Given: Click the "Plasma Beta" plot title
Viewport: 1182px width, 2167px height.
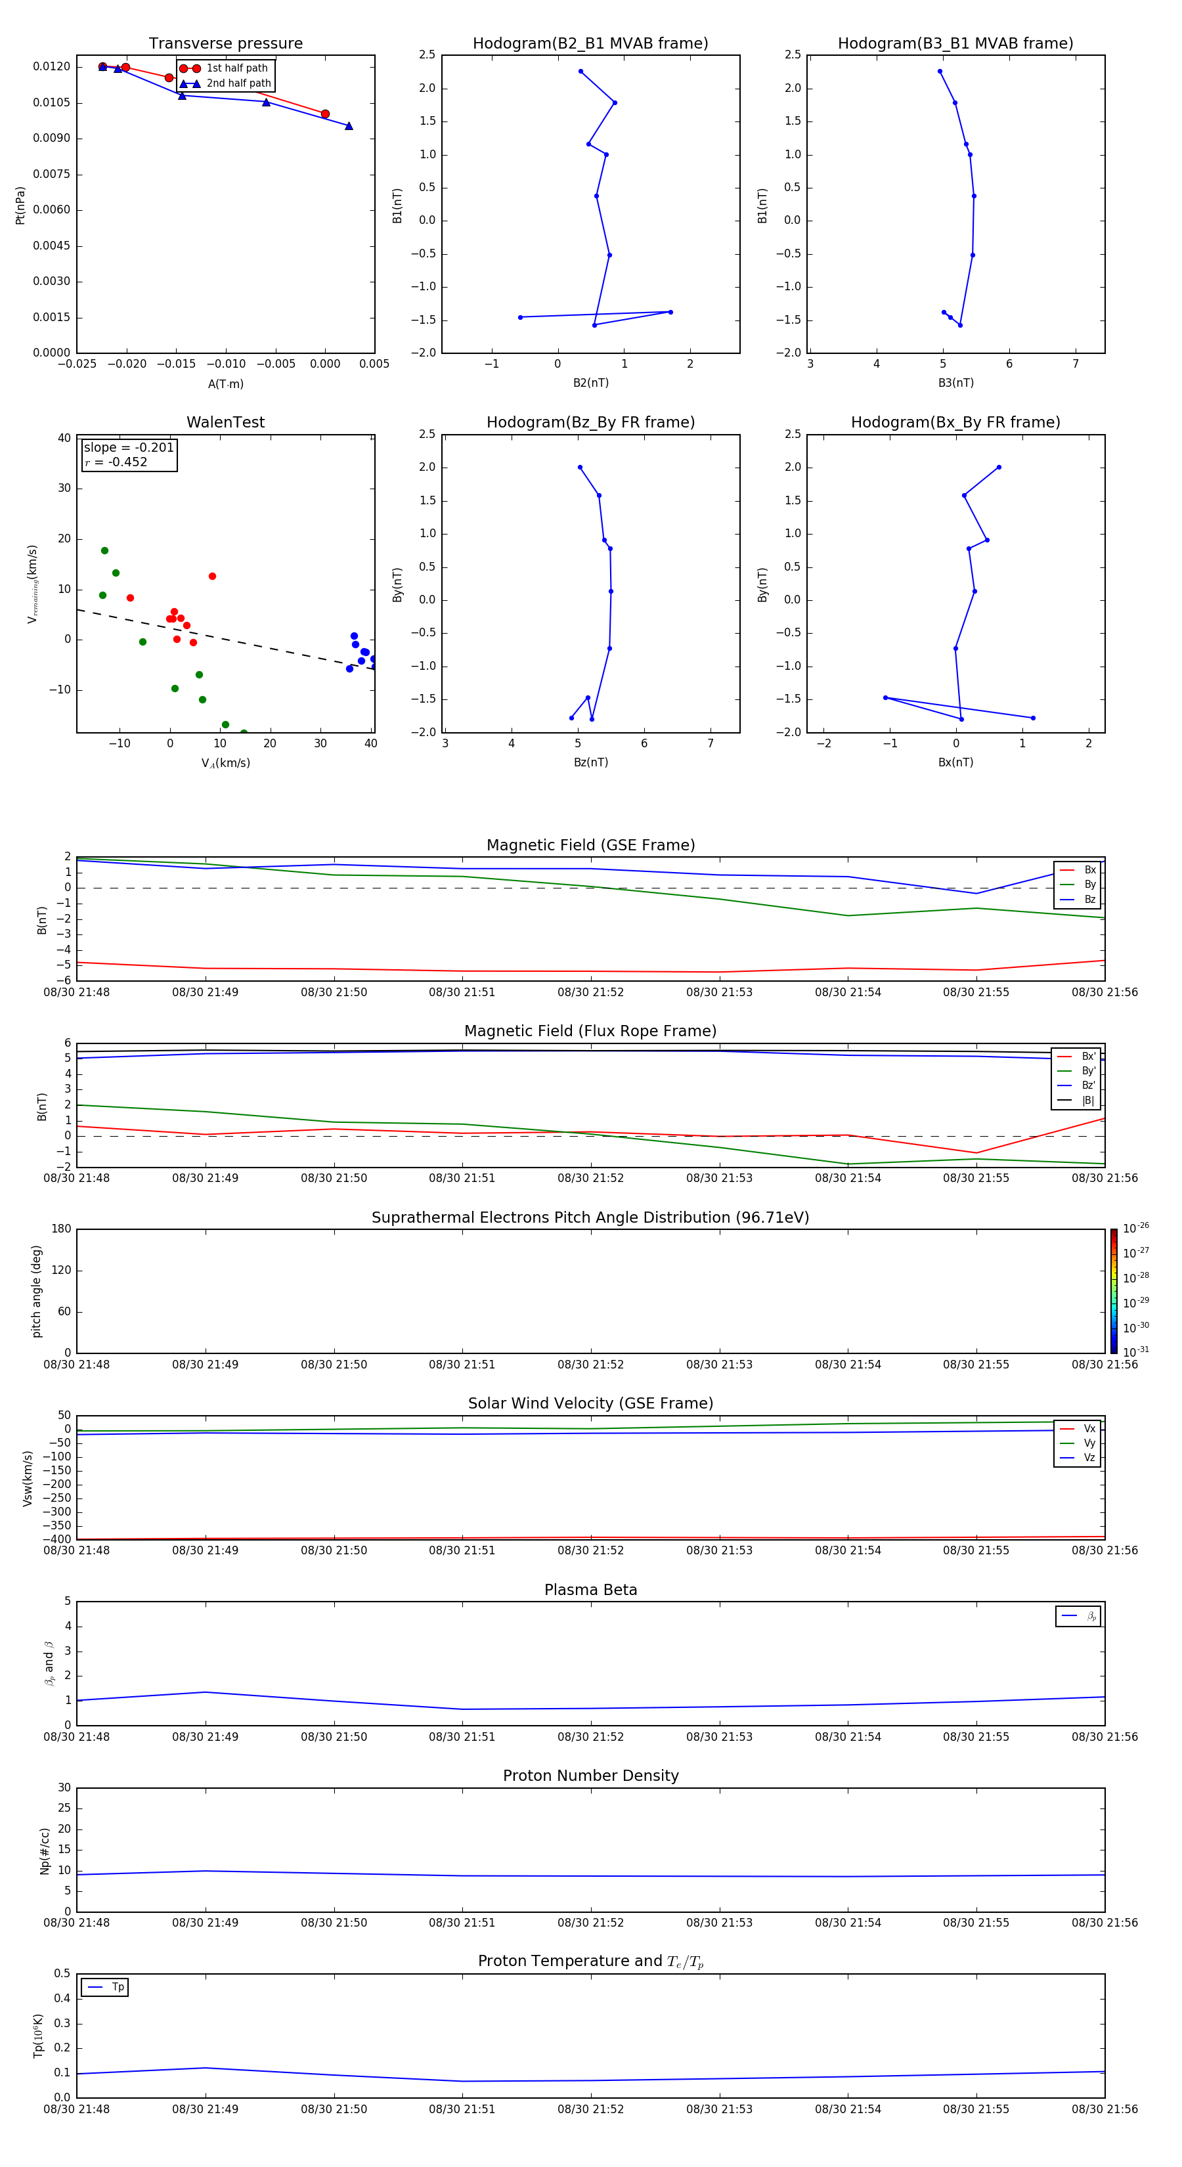Looking at the screenshot, I should (x=590, y=1590).
